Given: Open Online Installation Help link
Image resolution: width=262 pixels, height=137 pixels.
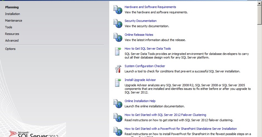Looking at the screenshot, I should 140,101.
